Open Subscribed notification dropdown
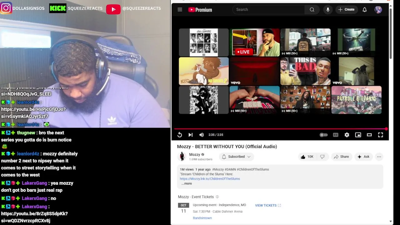The height and width of the screenshot is (225, 400). [236, 157]
